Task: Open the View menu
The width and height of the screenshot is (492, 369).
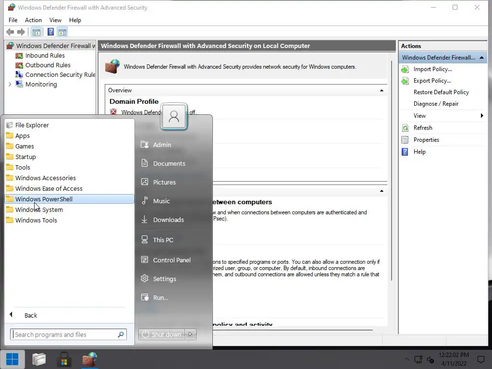Action: 55,20
